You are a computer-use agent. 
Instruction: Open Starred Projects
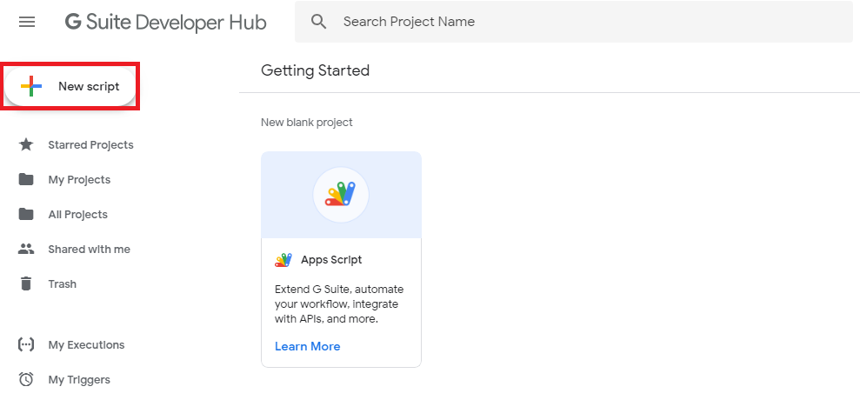tap(90, 145)
